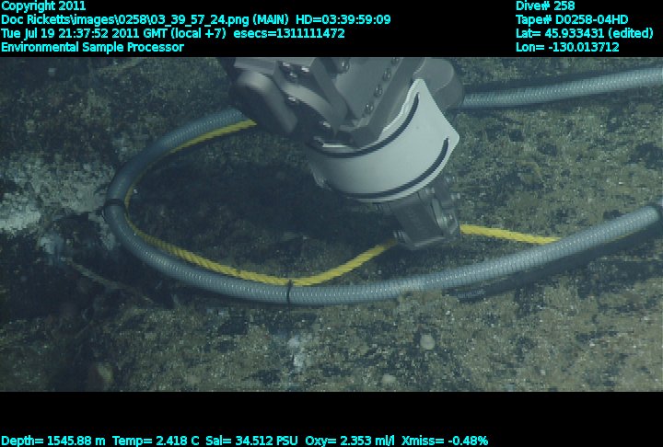Screen dimensions: 663x447
Task: Click the 'Tape# D0258-04HD' text
Action: pyautogui.click(x=572, y=20)
